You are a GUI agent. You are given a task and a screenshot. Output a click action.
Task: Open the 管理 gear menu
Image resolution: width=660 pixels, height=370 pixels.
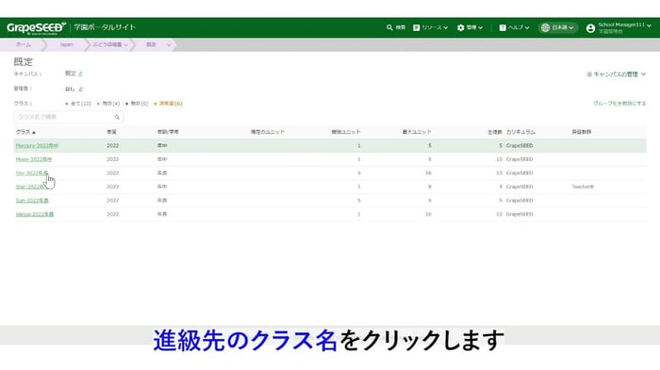470,27
